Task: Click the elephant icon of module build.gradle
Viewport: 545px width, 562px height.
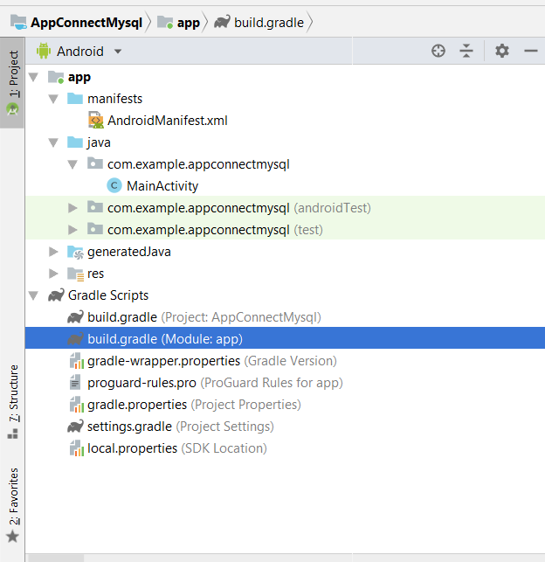Action: [x=76, y=339]
